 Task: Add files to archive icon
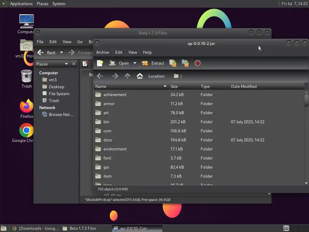pyautogui.click(x=173, y=63)
